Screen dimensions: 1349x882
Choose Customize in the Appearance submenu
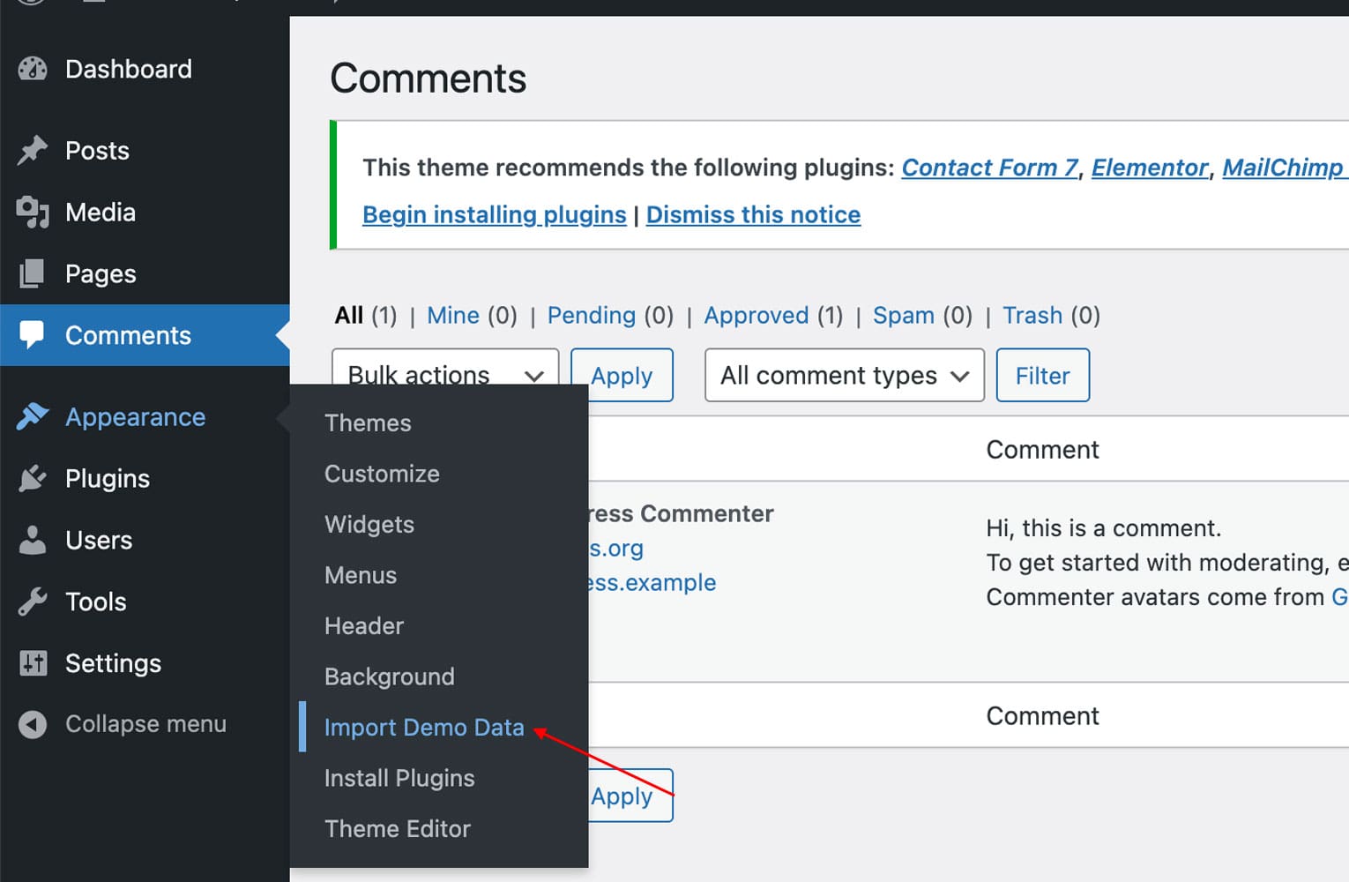click(382, 474)
